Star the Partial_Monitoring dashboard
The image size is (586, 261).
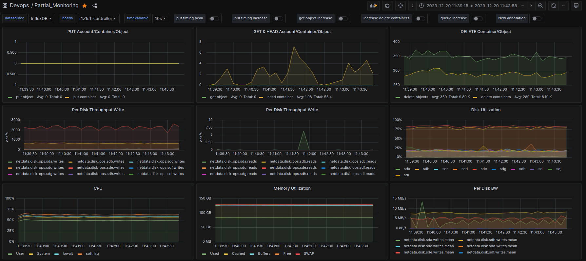(x=85, y=6)
